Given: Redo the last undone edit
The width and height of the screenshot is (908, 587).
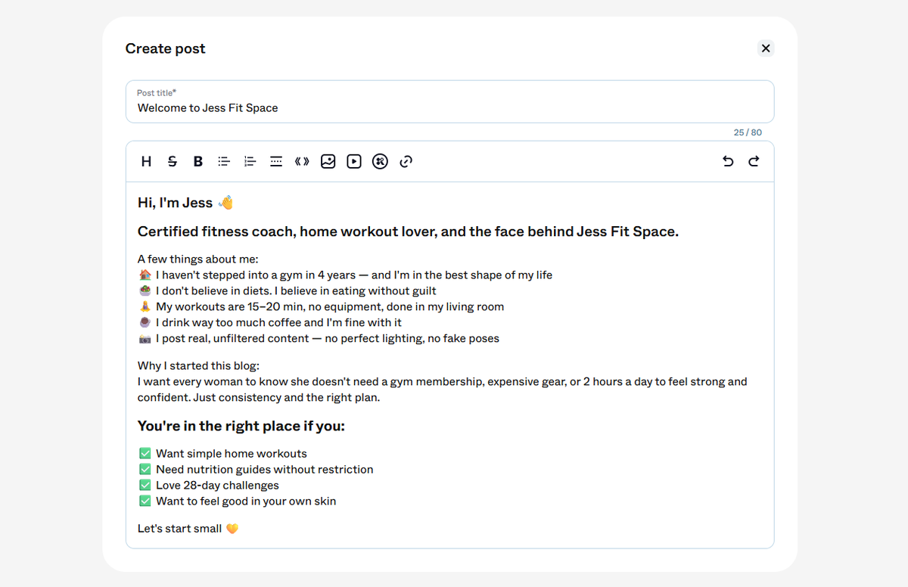Looking at the screenshot, I should [x=754, y=161].
